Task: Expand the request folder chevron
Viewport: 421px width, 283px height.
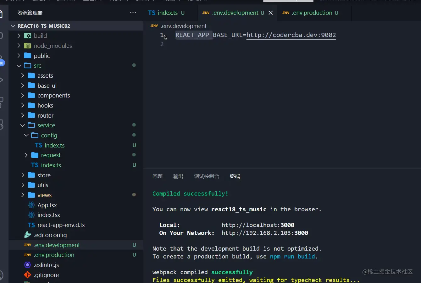Action: pyautogui.click(x=26, y=155)
